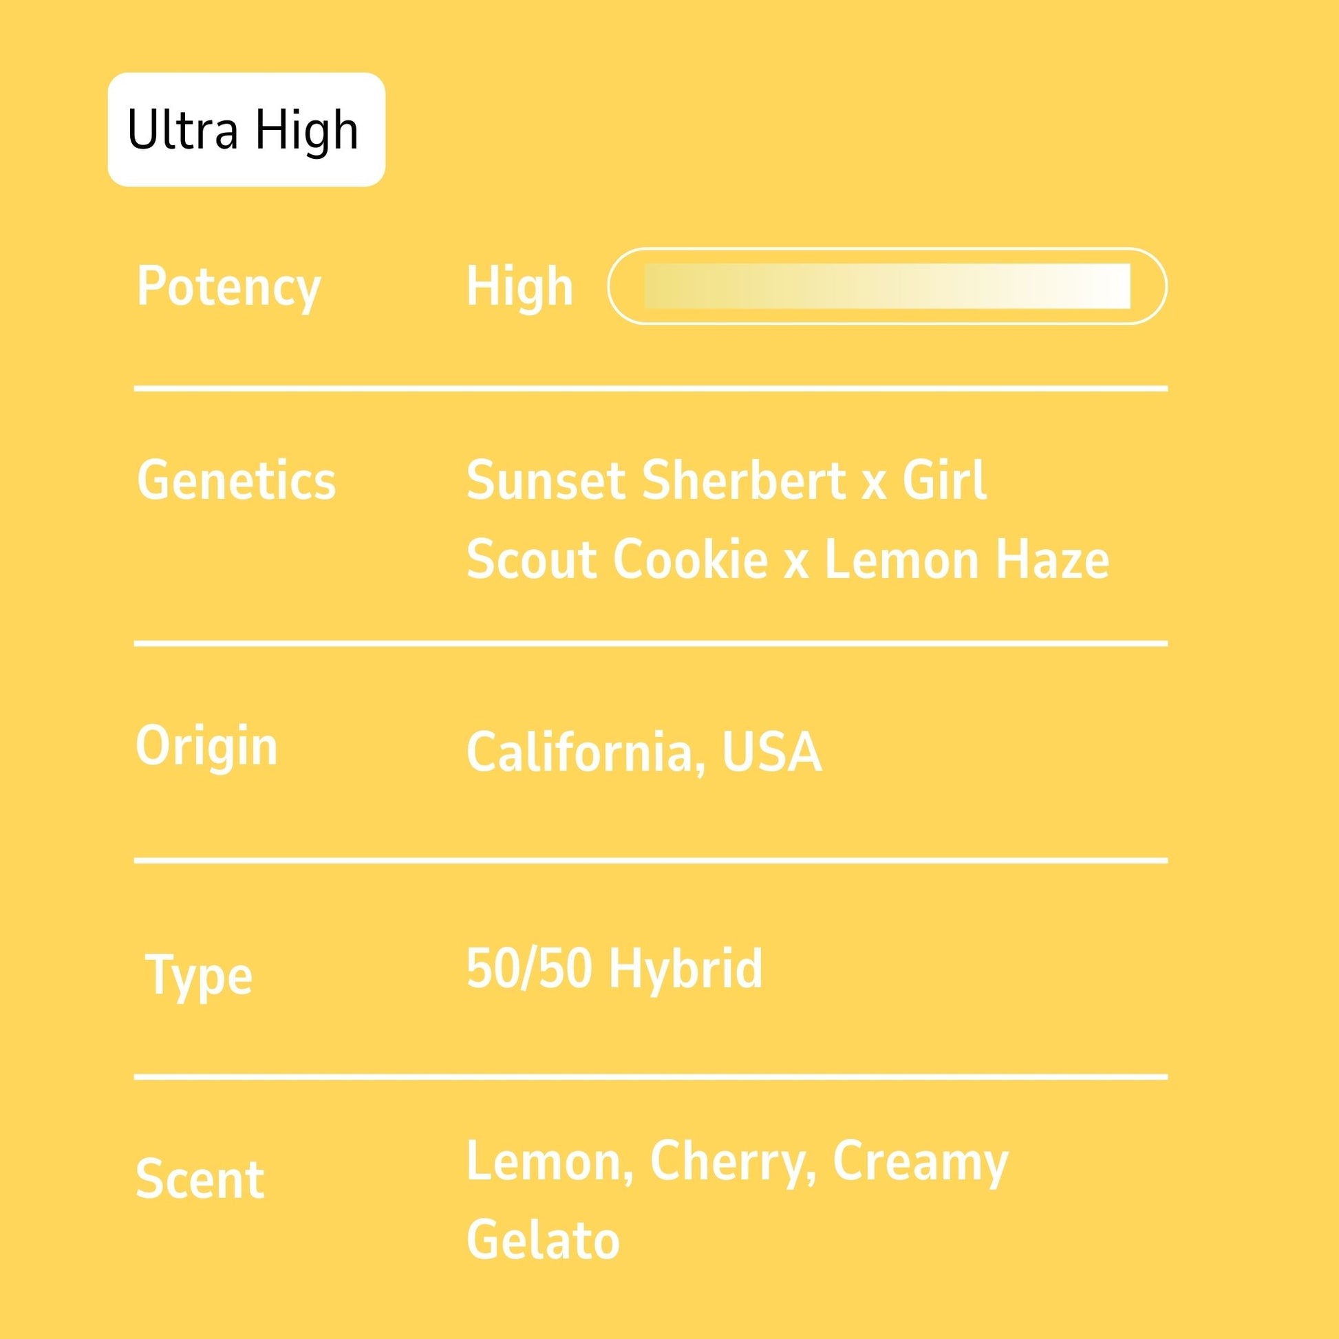Click the Origin label

206,746
